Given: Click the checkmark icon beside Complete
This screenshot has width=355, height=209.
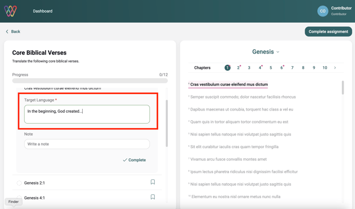Looking at the screenshot, I should (125, 160).
